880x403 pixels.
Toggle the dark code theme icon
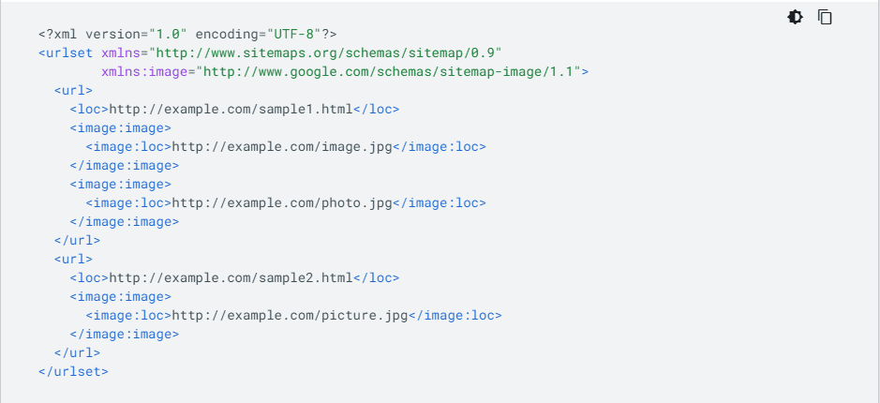pyautogui.click(x=795, y=18)
